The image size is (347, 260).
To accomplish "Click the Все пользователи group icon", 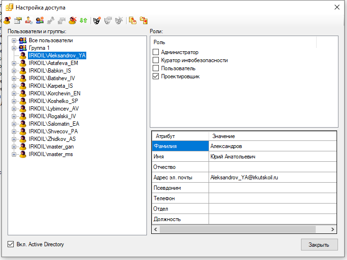I will 23,40.
